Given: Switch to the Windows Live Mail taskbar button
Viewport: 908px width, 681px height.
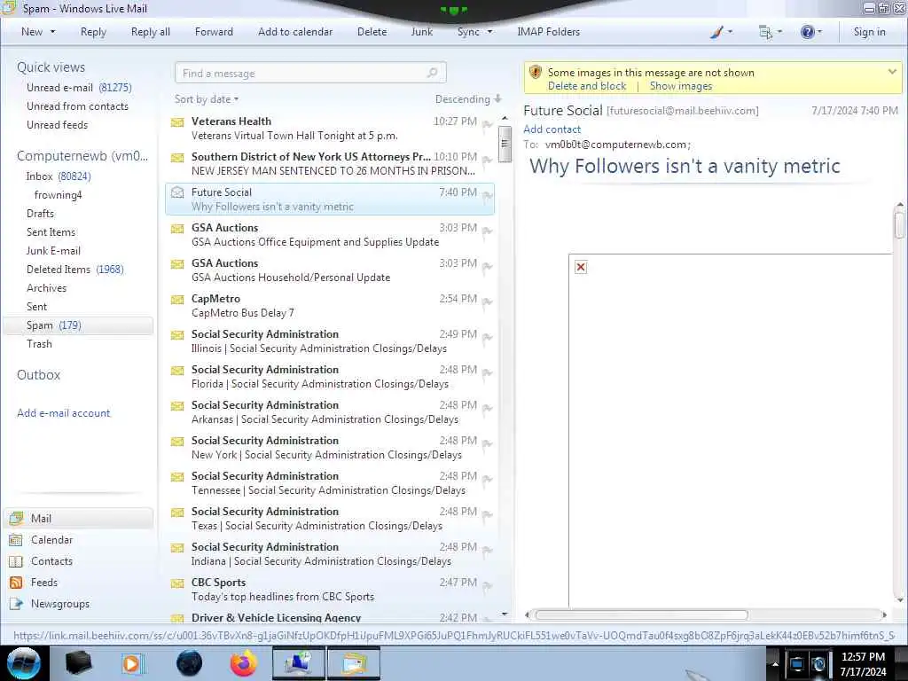Looking at the screenshot, I should (x=354, y=663).
